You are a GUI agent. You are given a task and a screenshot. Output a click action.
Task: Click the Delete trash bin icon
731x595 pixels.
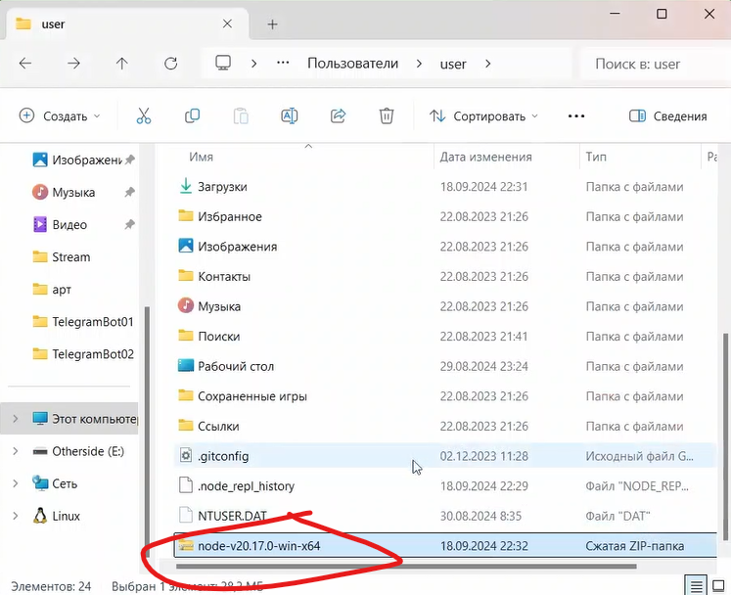pyautogui.click(x=387, y=116)
